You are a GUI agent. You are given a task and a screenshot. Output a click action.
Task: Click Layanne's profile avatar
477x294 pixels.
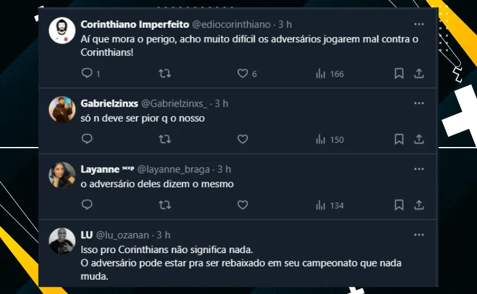[62, 176]
